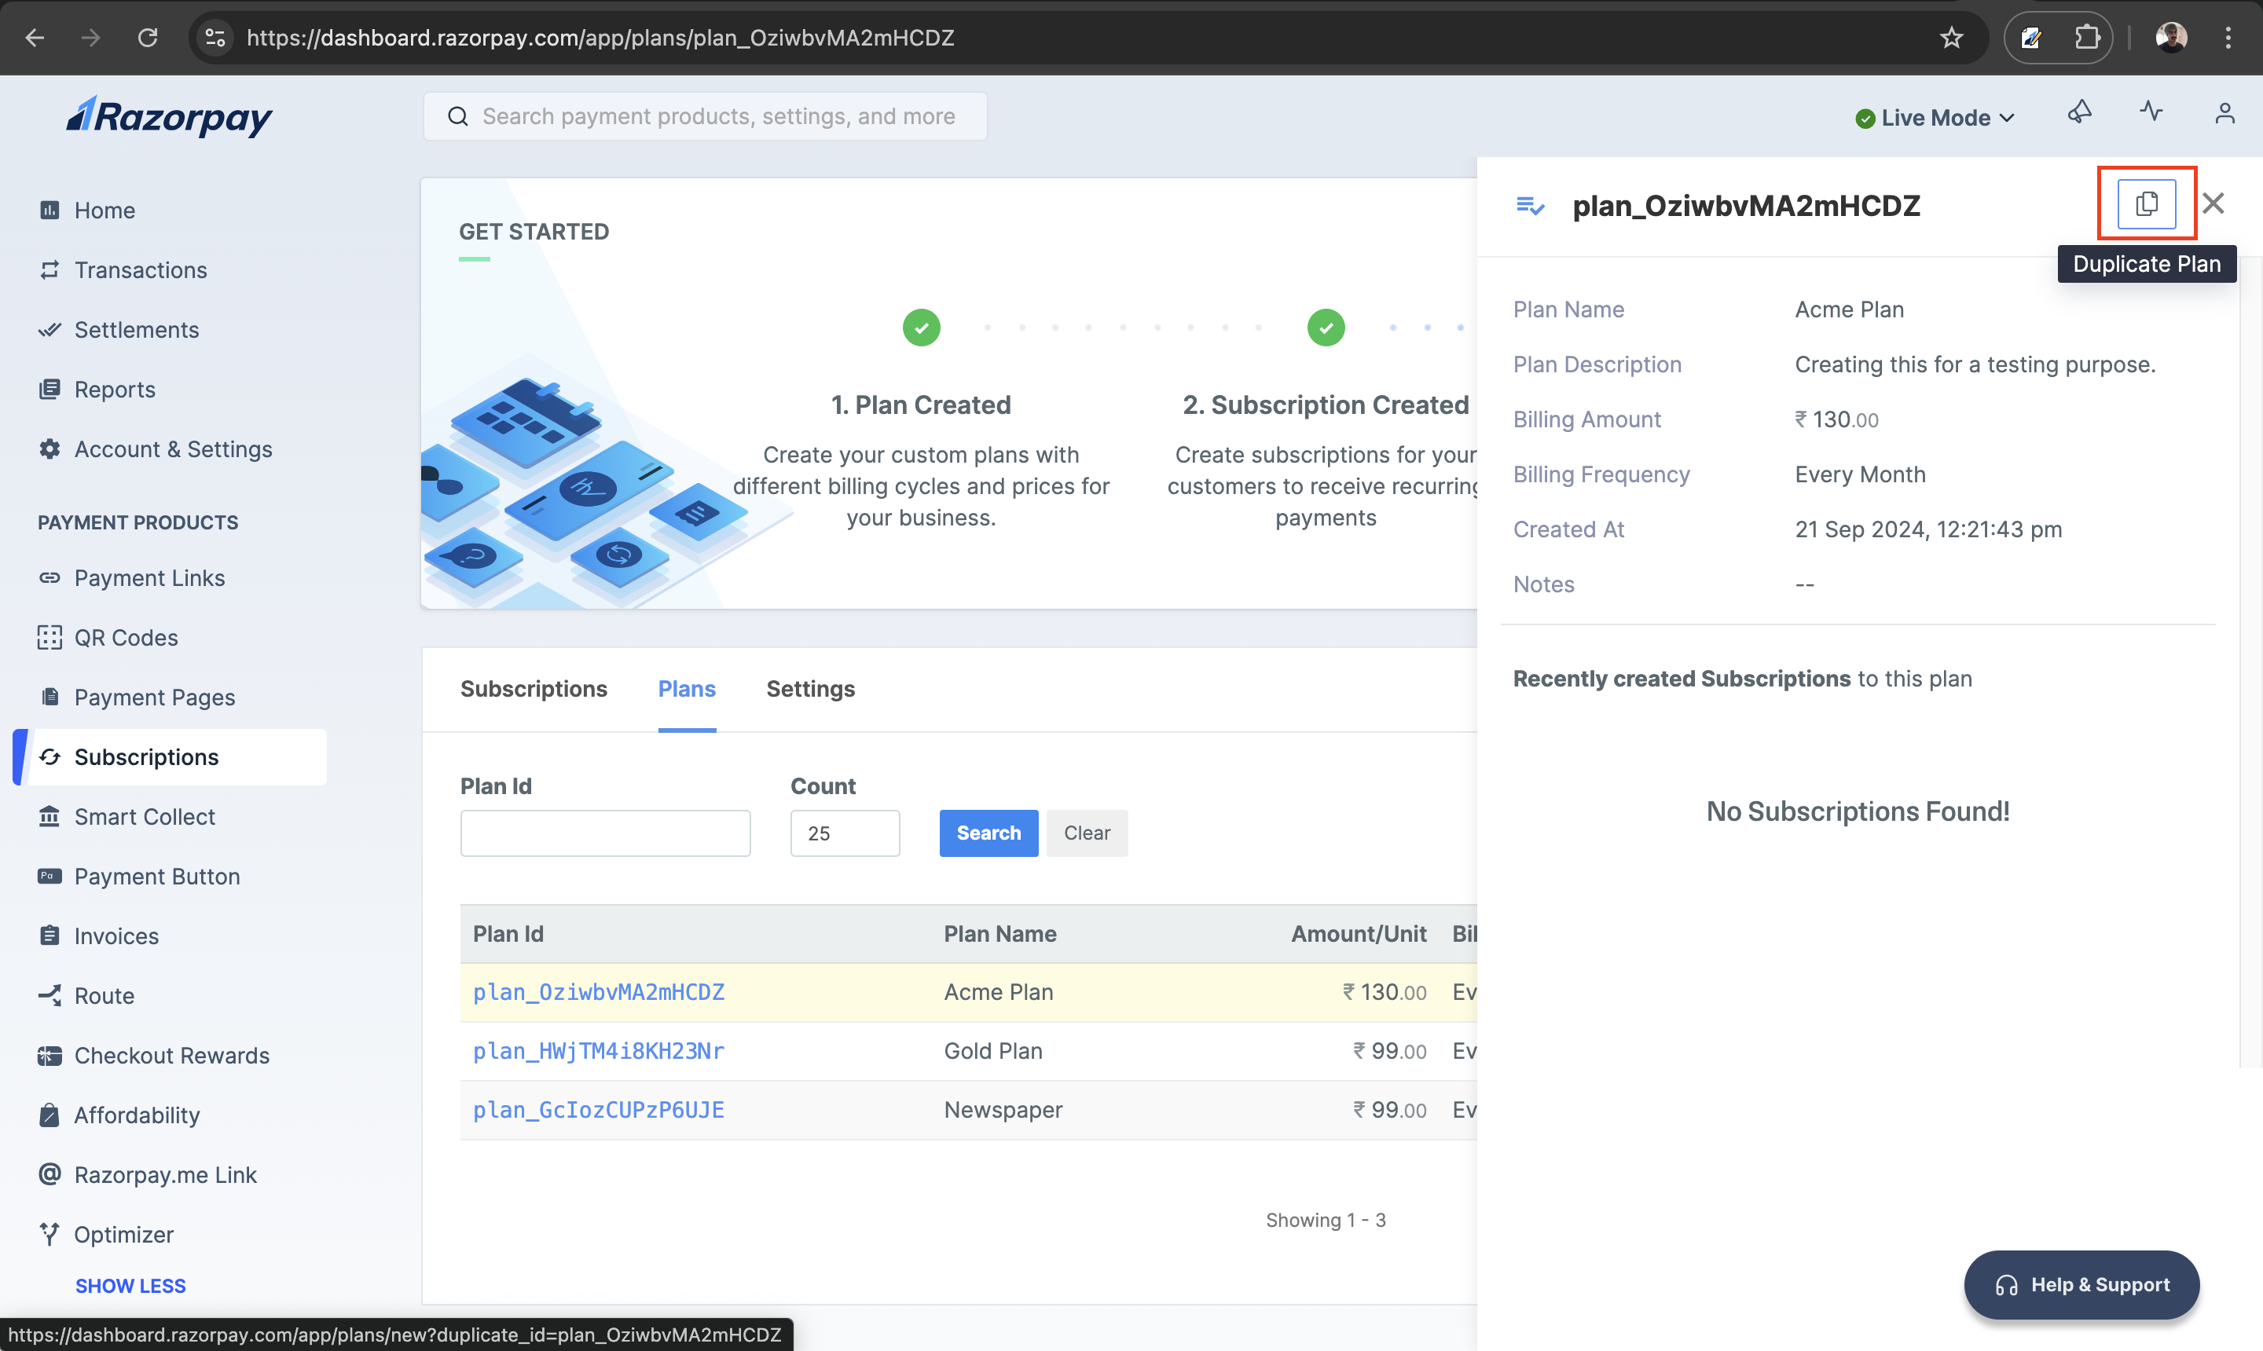Click Gold Plan name cell
Screen dimensions: 2263x1351
tap(992, 1051)
